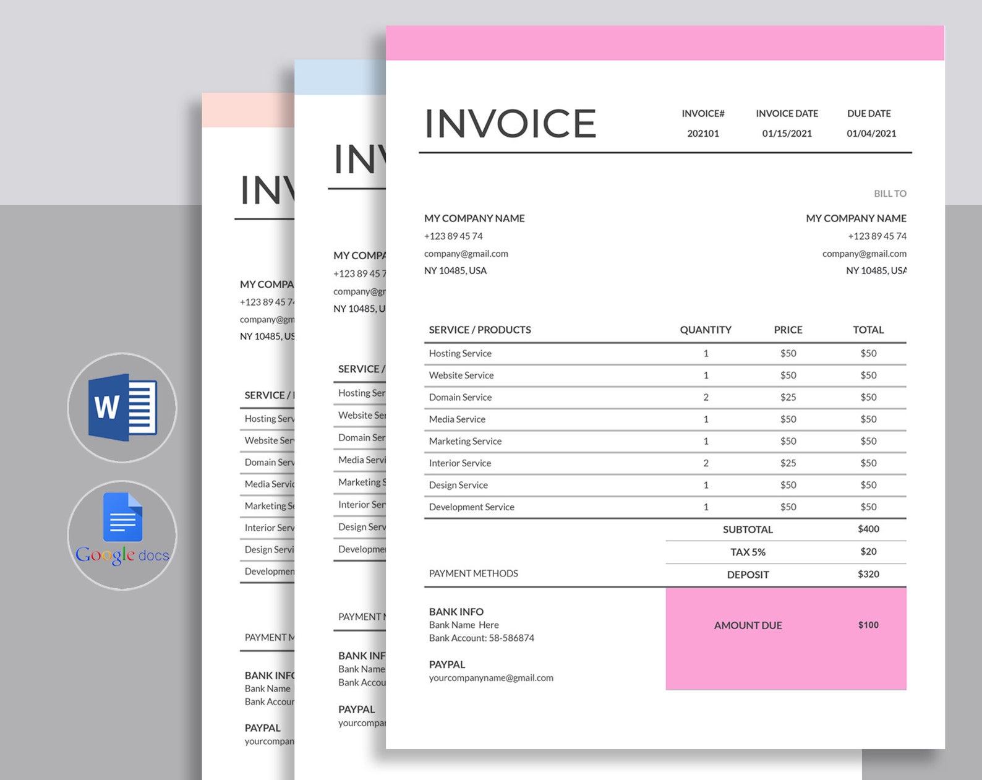This screenshot has width=982, height=780.
Task: Click the QUANTITY column header
Action: pyautogui.click(x=706, y=330)
